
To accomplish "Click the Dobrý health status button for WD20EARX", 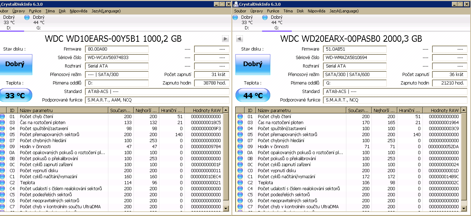I will (252, 64).
